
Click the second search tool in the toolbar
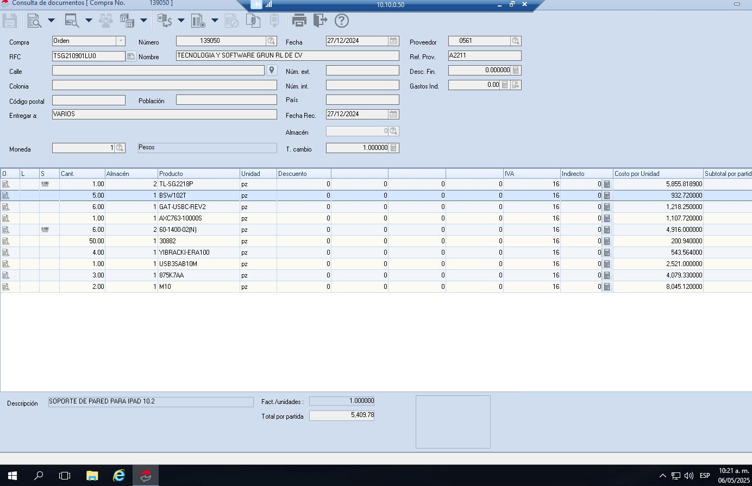tap(72, 21)
